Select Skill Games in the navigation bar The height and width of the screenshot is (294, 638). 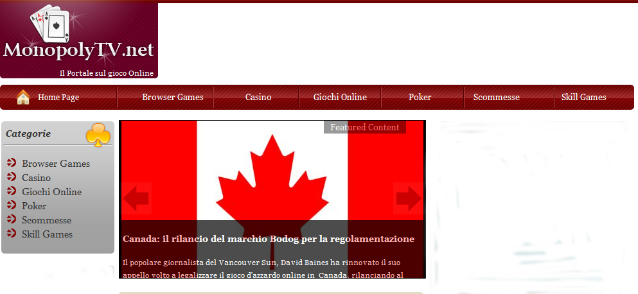(x=584, y=97)
